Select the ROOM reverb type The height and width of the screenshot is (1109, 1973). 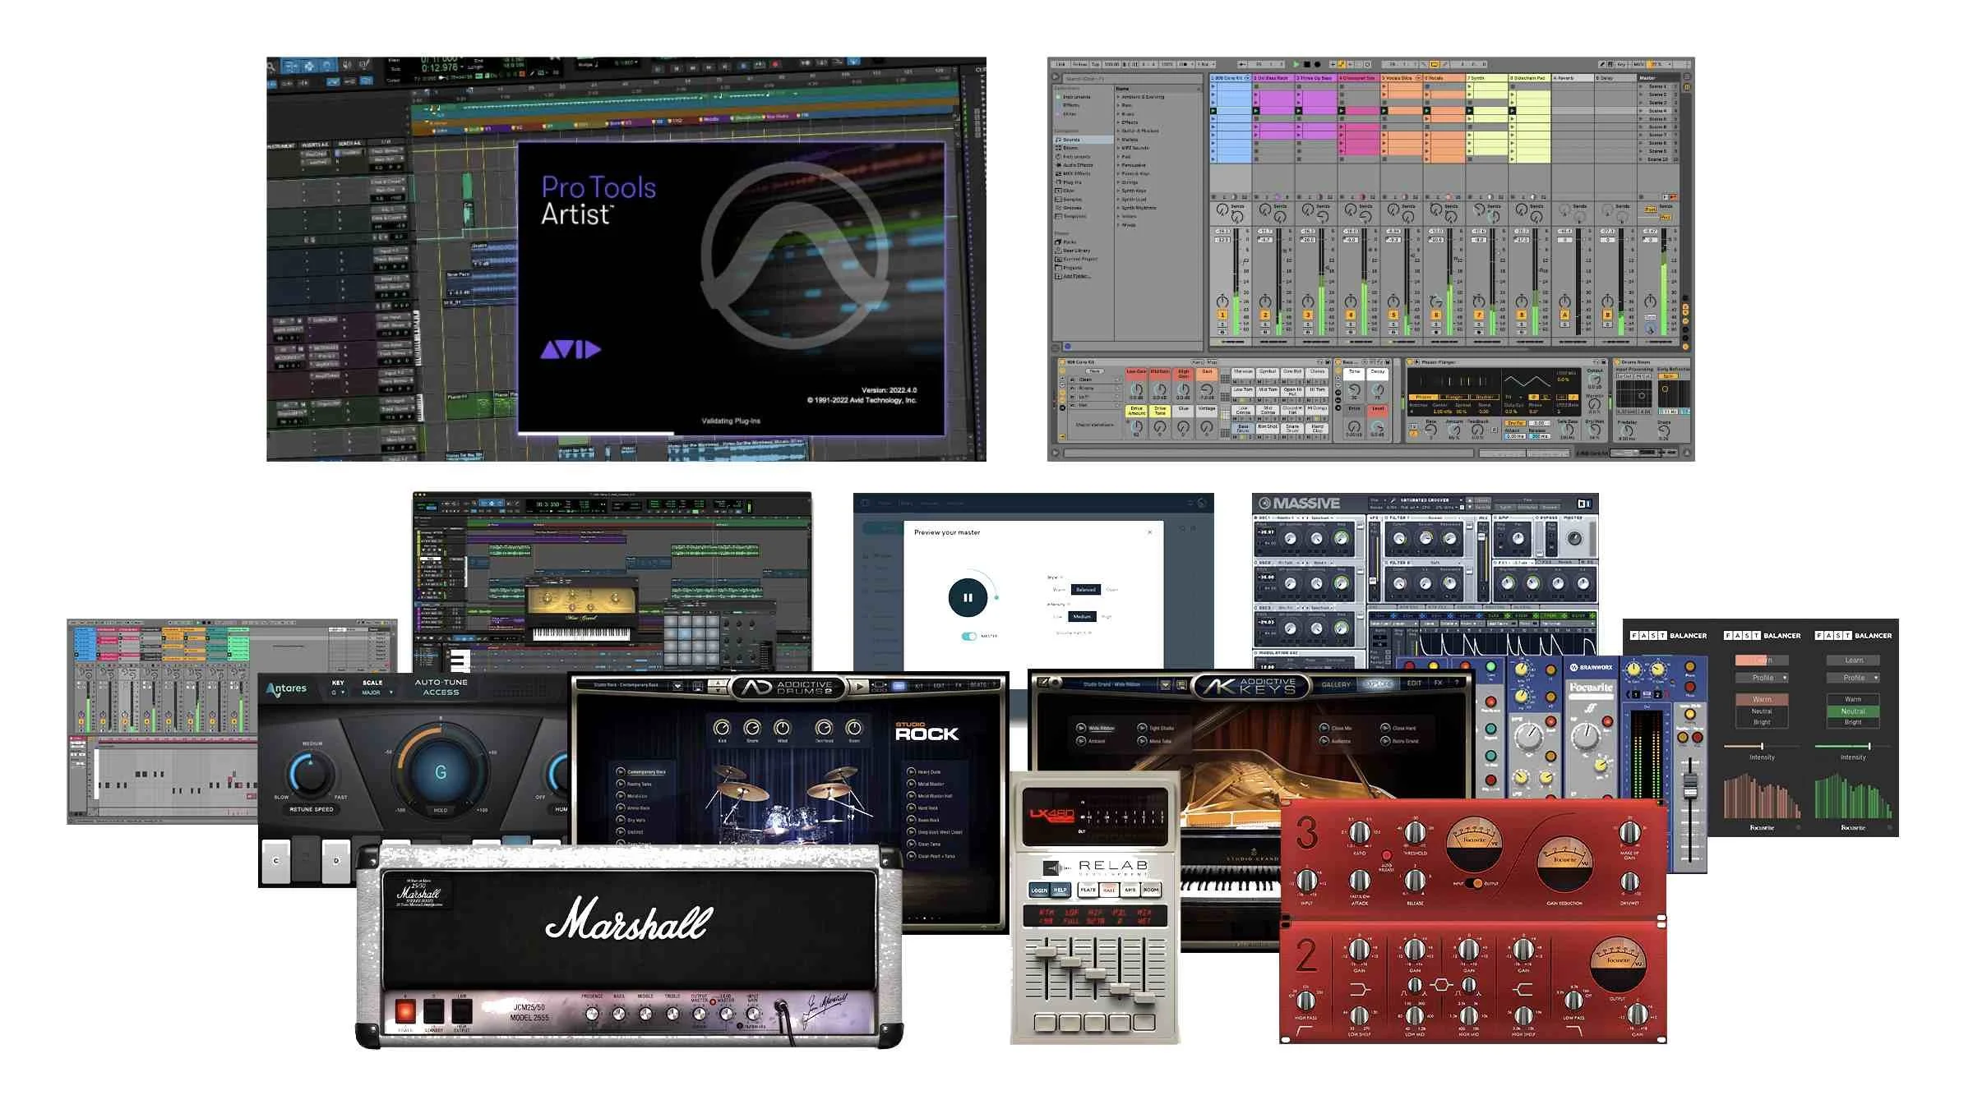coord(1151,890)
